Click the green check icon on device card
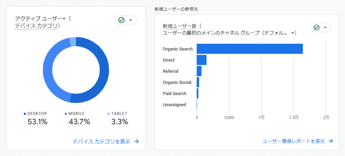This screenshot has width=345, height=156. click(121, 20)
